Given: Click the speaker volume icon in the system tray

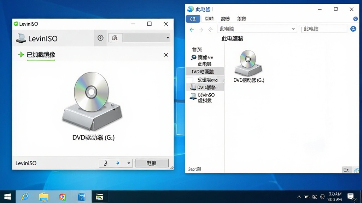Looking at the screenshot, I should [322, 197].
